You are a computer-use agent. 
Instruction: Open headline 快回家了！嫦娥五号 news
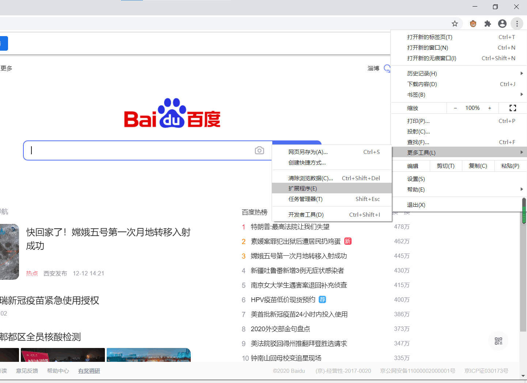tap(108, 239)
